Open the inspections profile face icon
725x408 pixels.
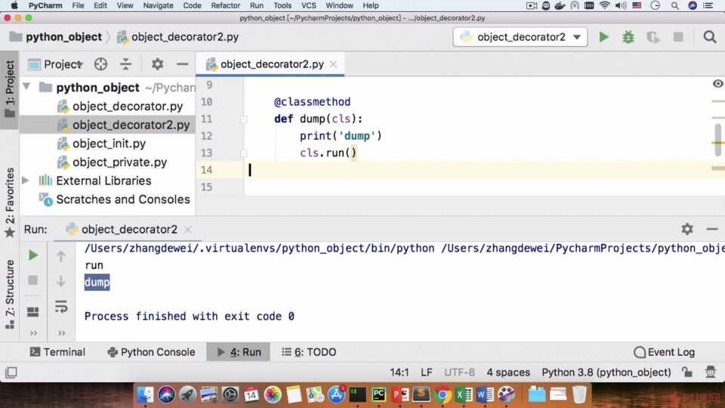pos(711,372)
